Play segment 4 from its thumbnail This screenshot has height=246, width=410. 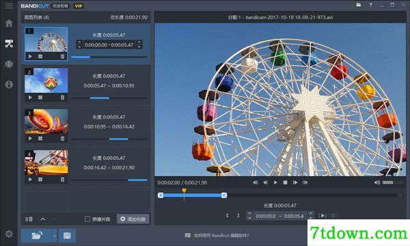(30, 180)
